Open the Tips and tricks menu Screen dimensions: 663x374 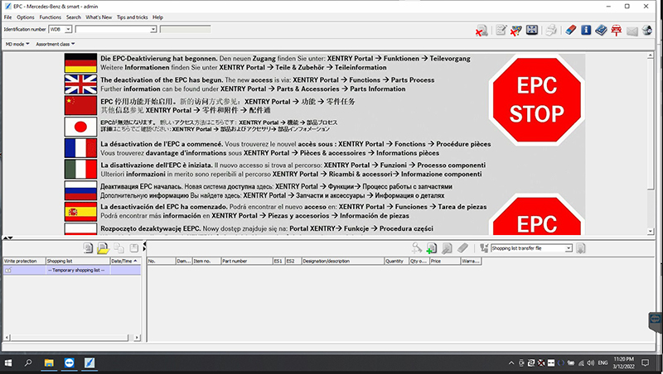coord(133,17)
